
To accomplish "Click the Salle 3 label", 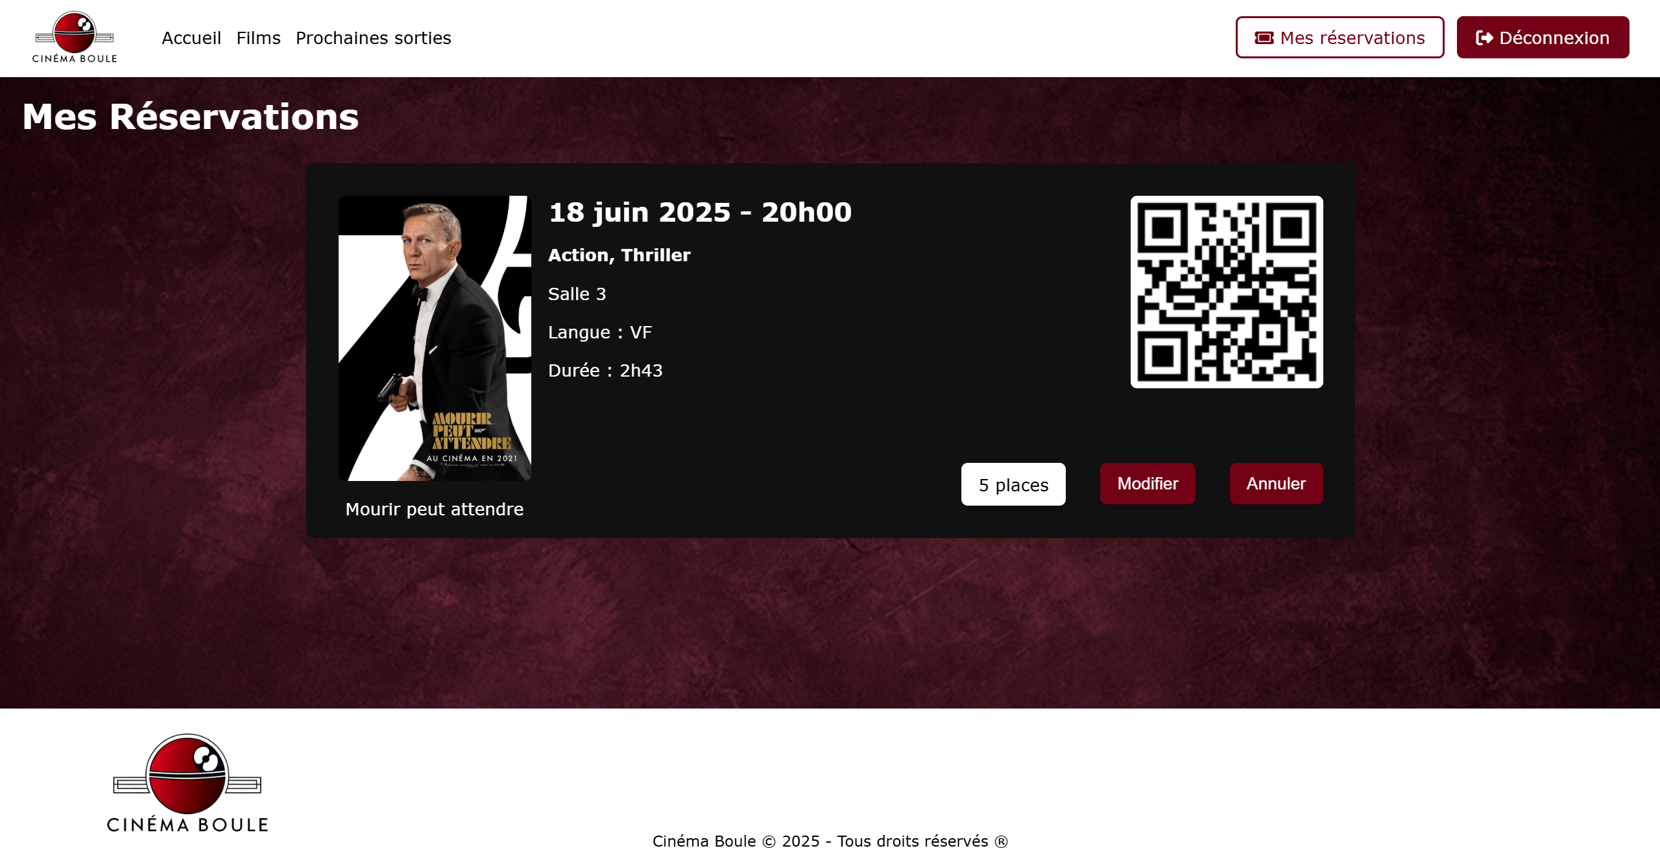I will 577,294.
